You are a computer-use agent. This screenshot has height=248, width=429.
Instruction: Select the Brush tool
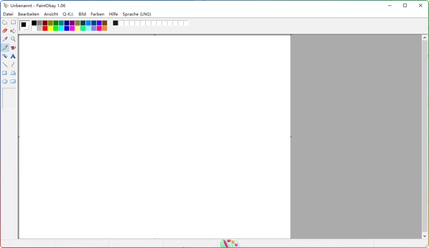pos(13,47)
